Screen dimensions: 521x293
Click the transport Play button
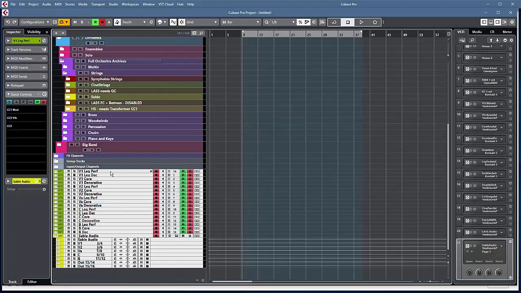click(x=361, y=22)
